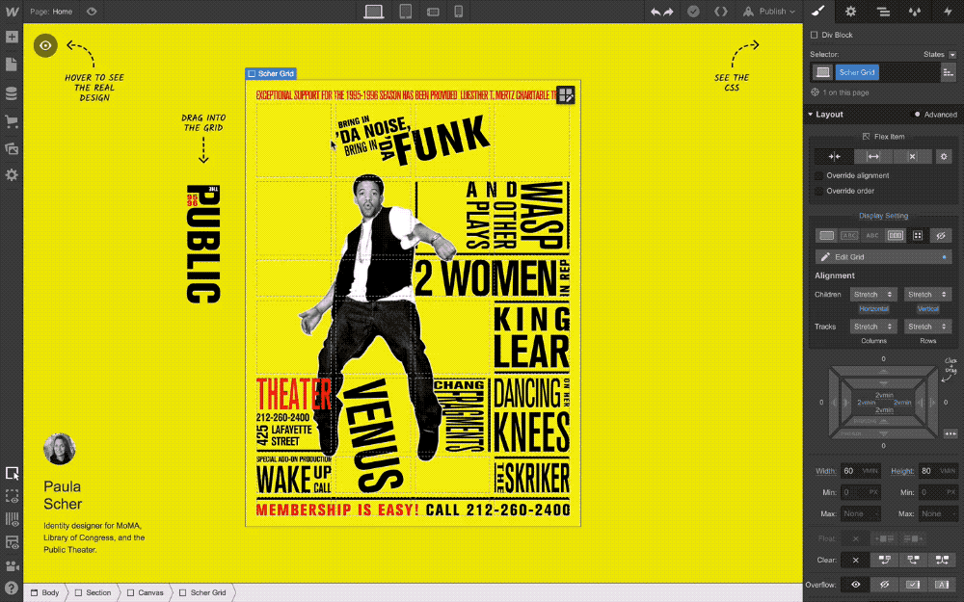Screen dimensions: 964x602
Task: Set clear to none
Action: [x=855, y=560]
